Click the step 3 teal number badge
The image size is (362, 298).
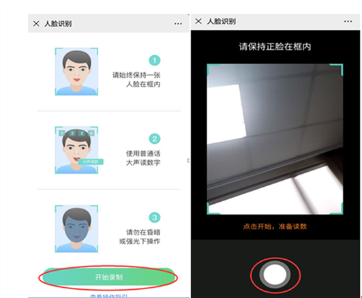click(155, 218)
